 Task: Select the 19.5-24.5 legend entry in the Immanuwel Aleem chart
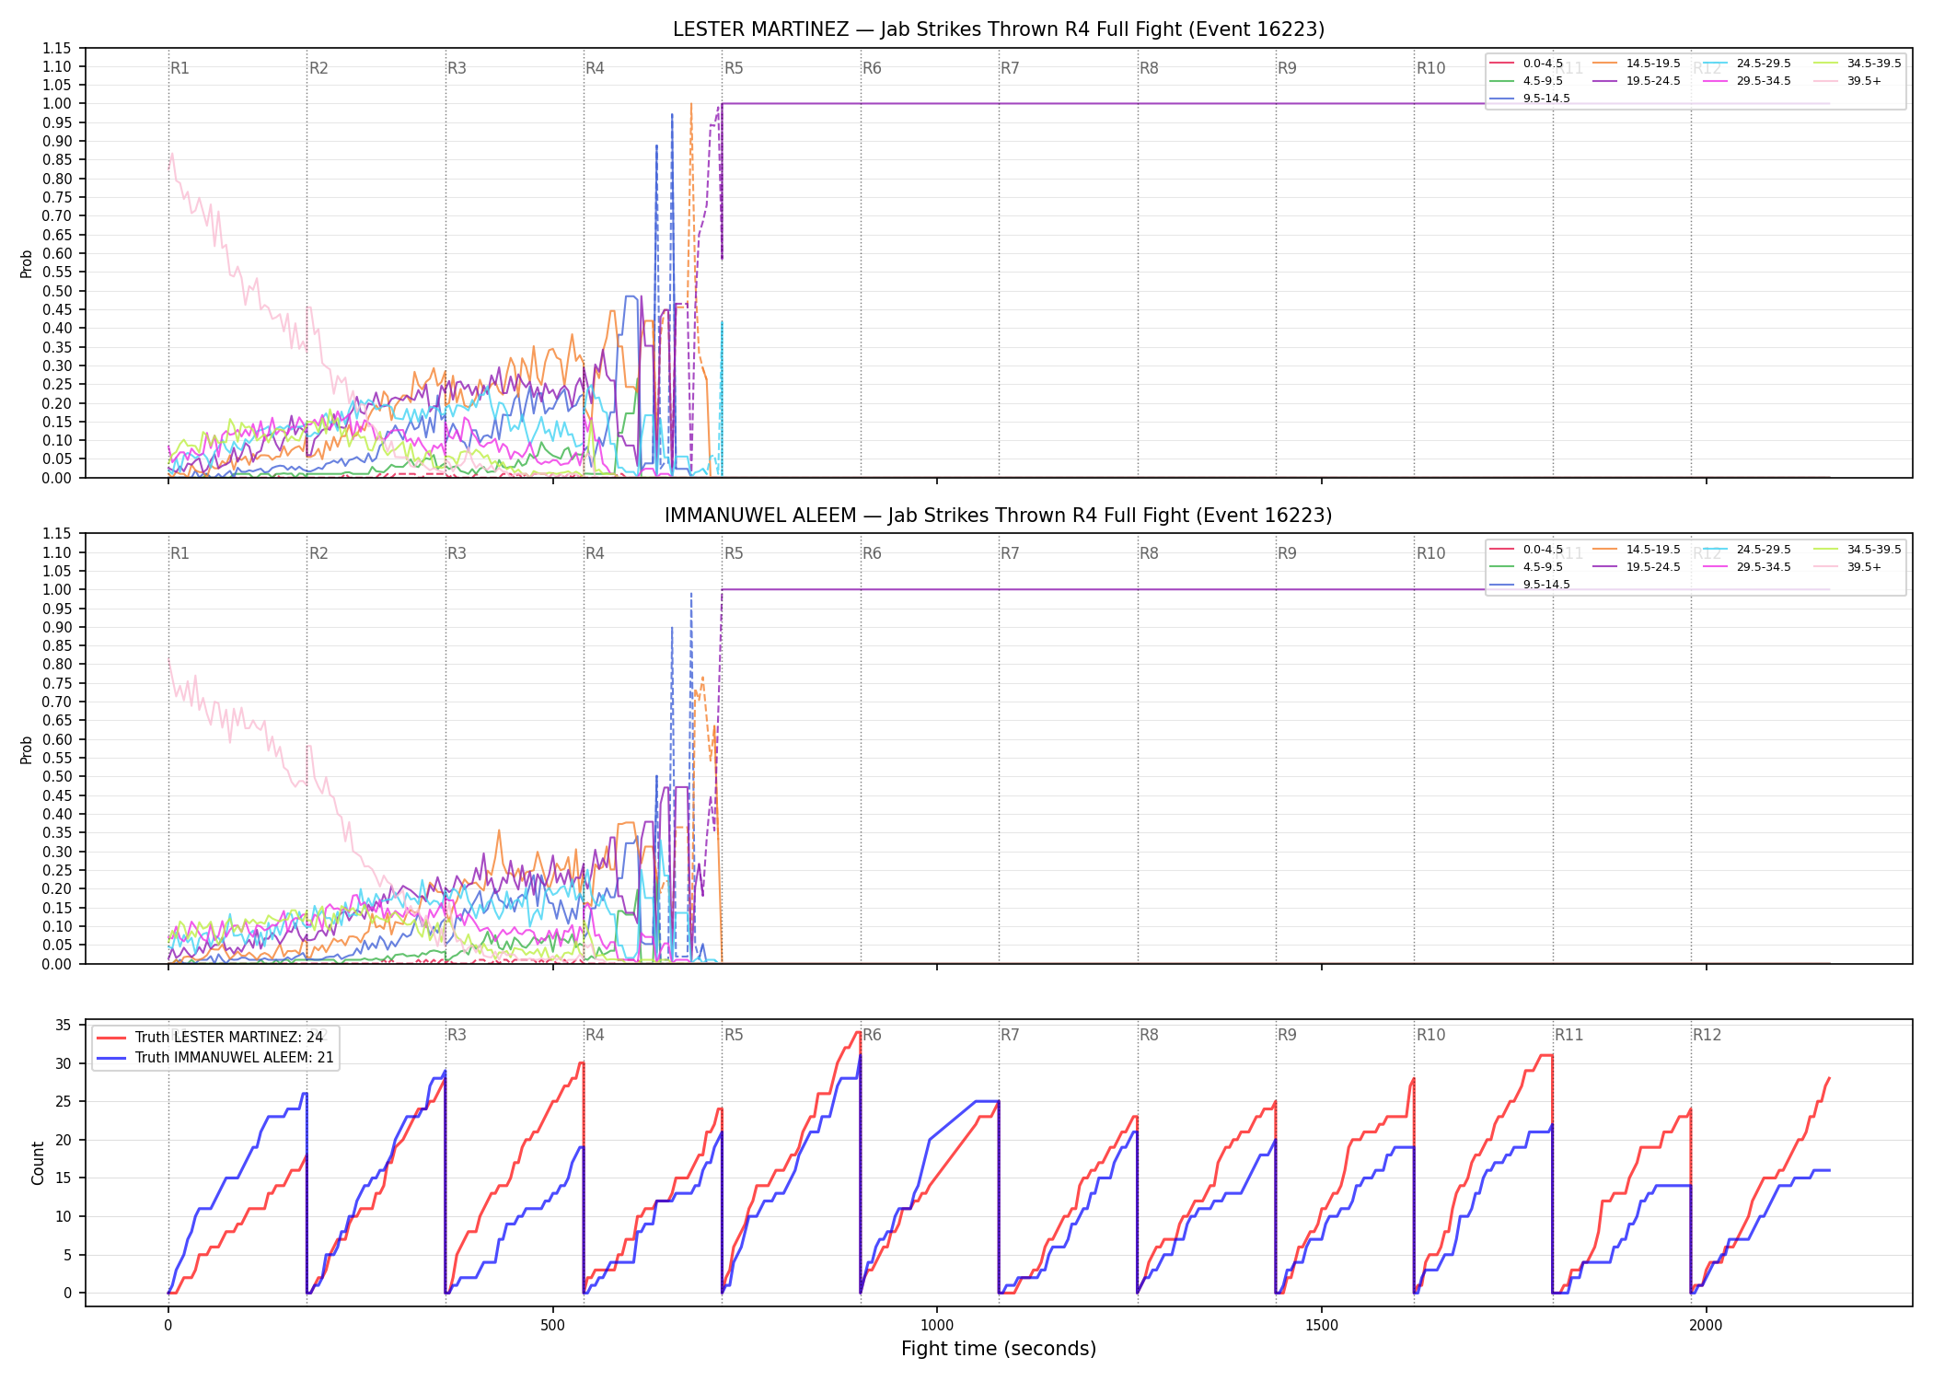click(x=1637, y=567)
